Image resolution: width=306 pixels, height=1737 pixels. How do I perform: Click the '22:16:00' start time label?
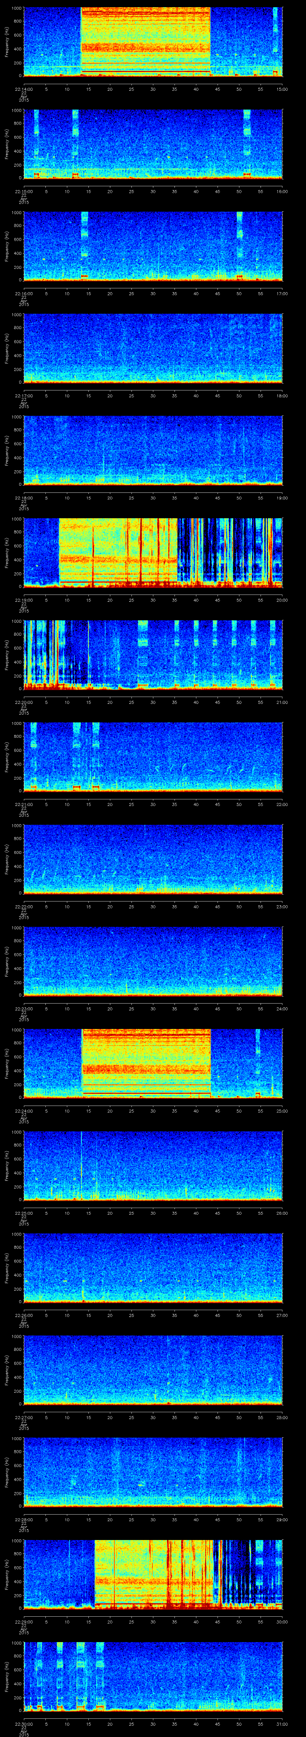click(24, 293)
